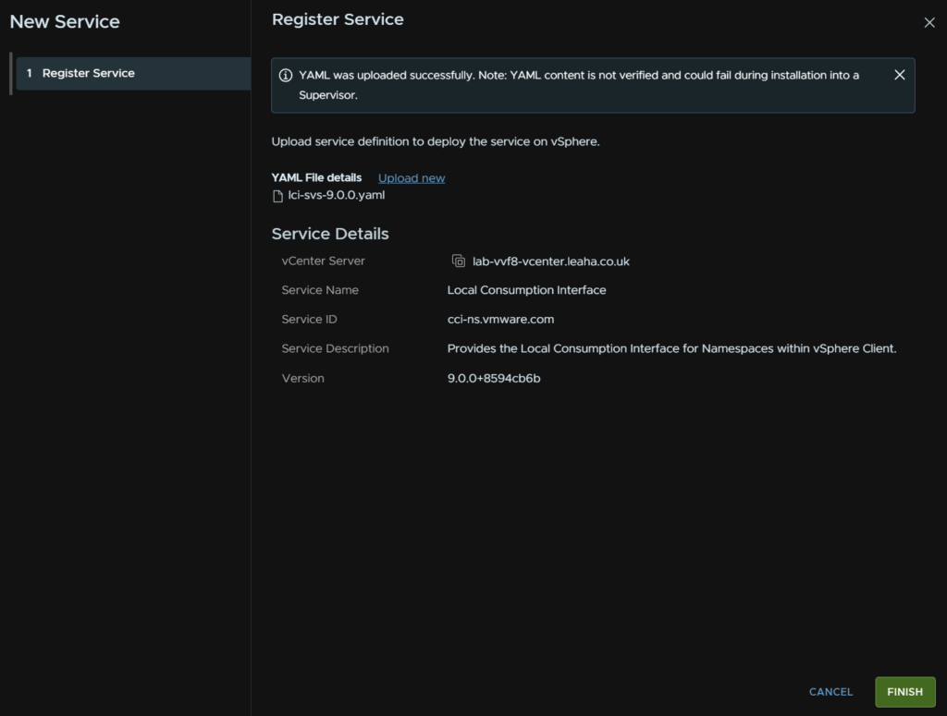The image size is (947, 716).
Task: Click the lci-svs-9.0.0.yaml file icon
Action: click(277, 196)
